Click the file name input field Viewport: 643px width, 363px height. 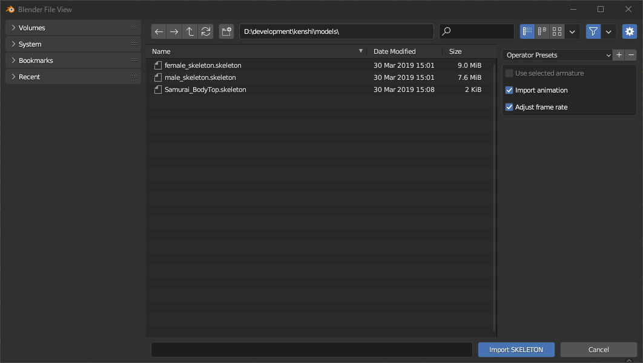click(x=312, y=350)
